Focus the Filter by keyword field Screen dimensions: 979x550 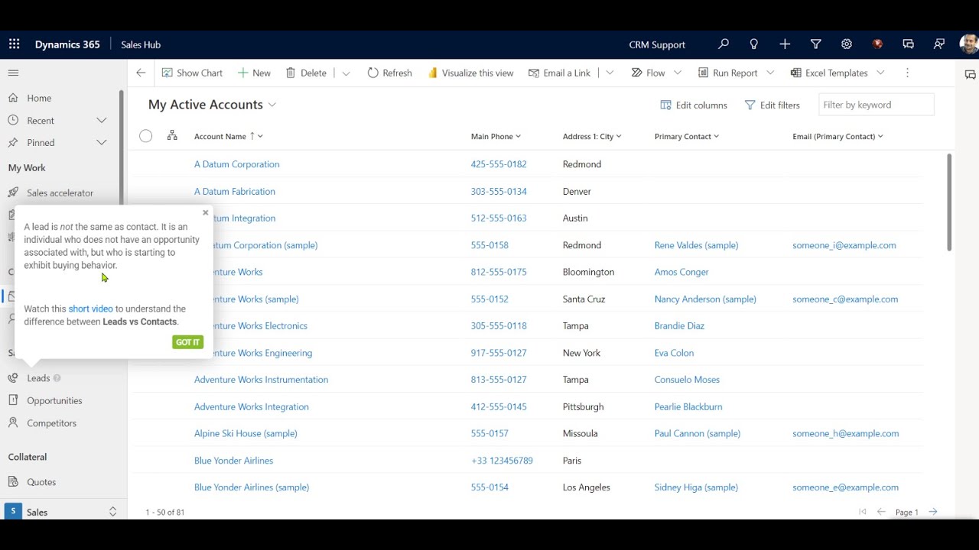tap(876, 105)
